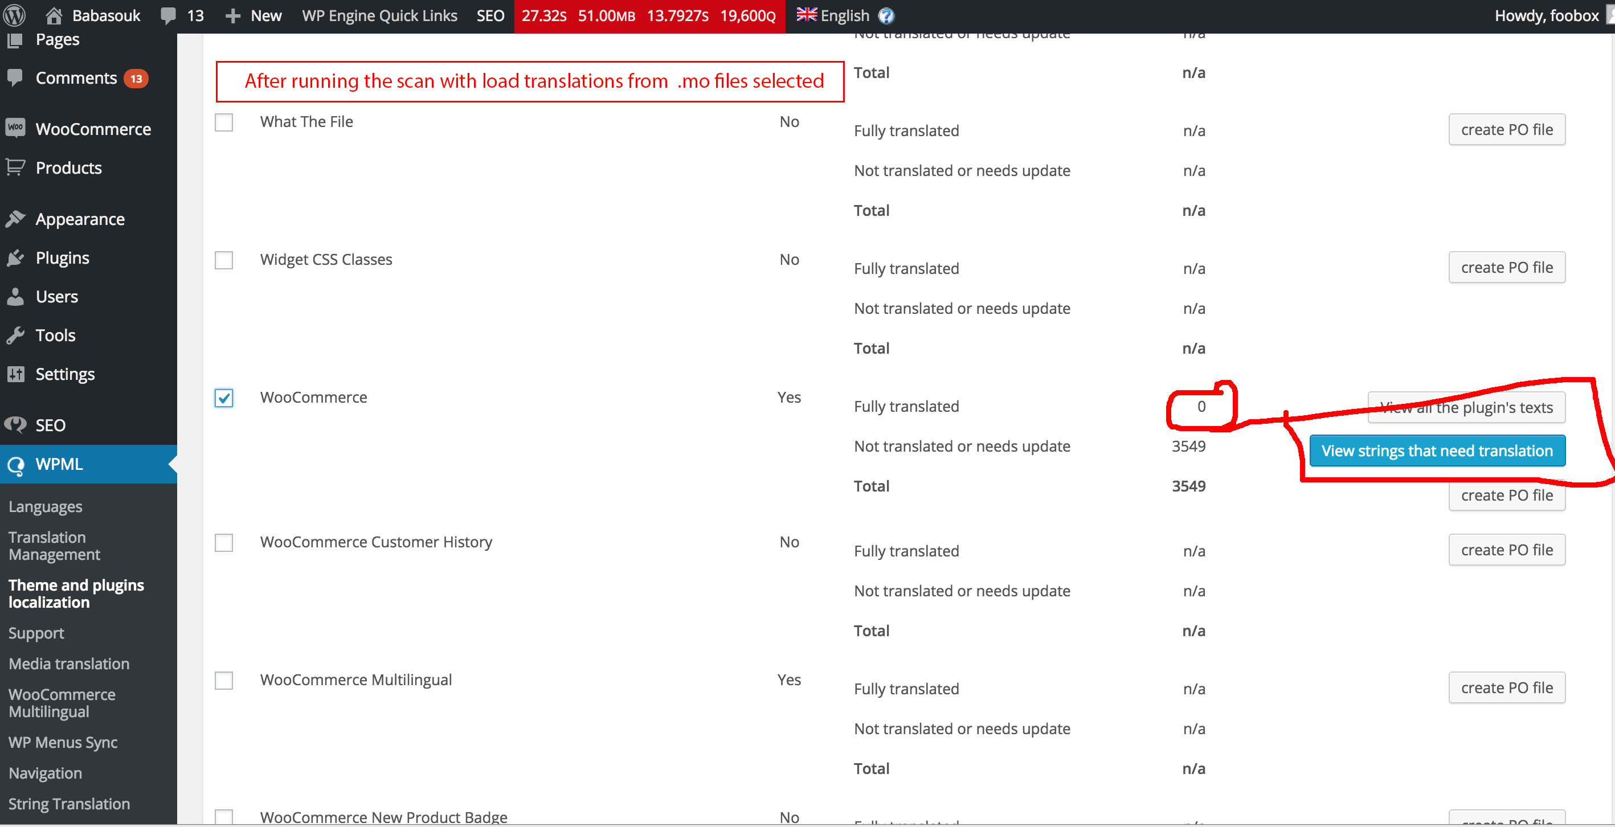Click the home icon next to Babasouk
This screenshot has height=827, width=1615.
point(55,15)
